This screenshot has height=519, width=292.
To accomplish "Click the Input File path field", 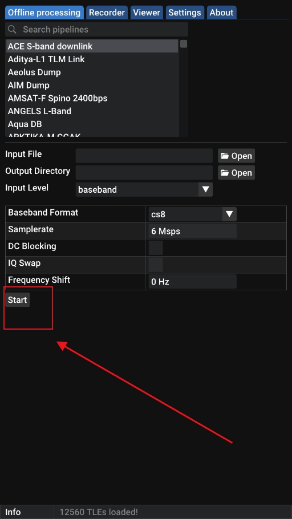I will (144, 156).
